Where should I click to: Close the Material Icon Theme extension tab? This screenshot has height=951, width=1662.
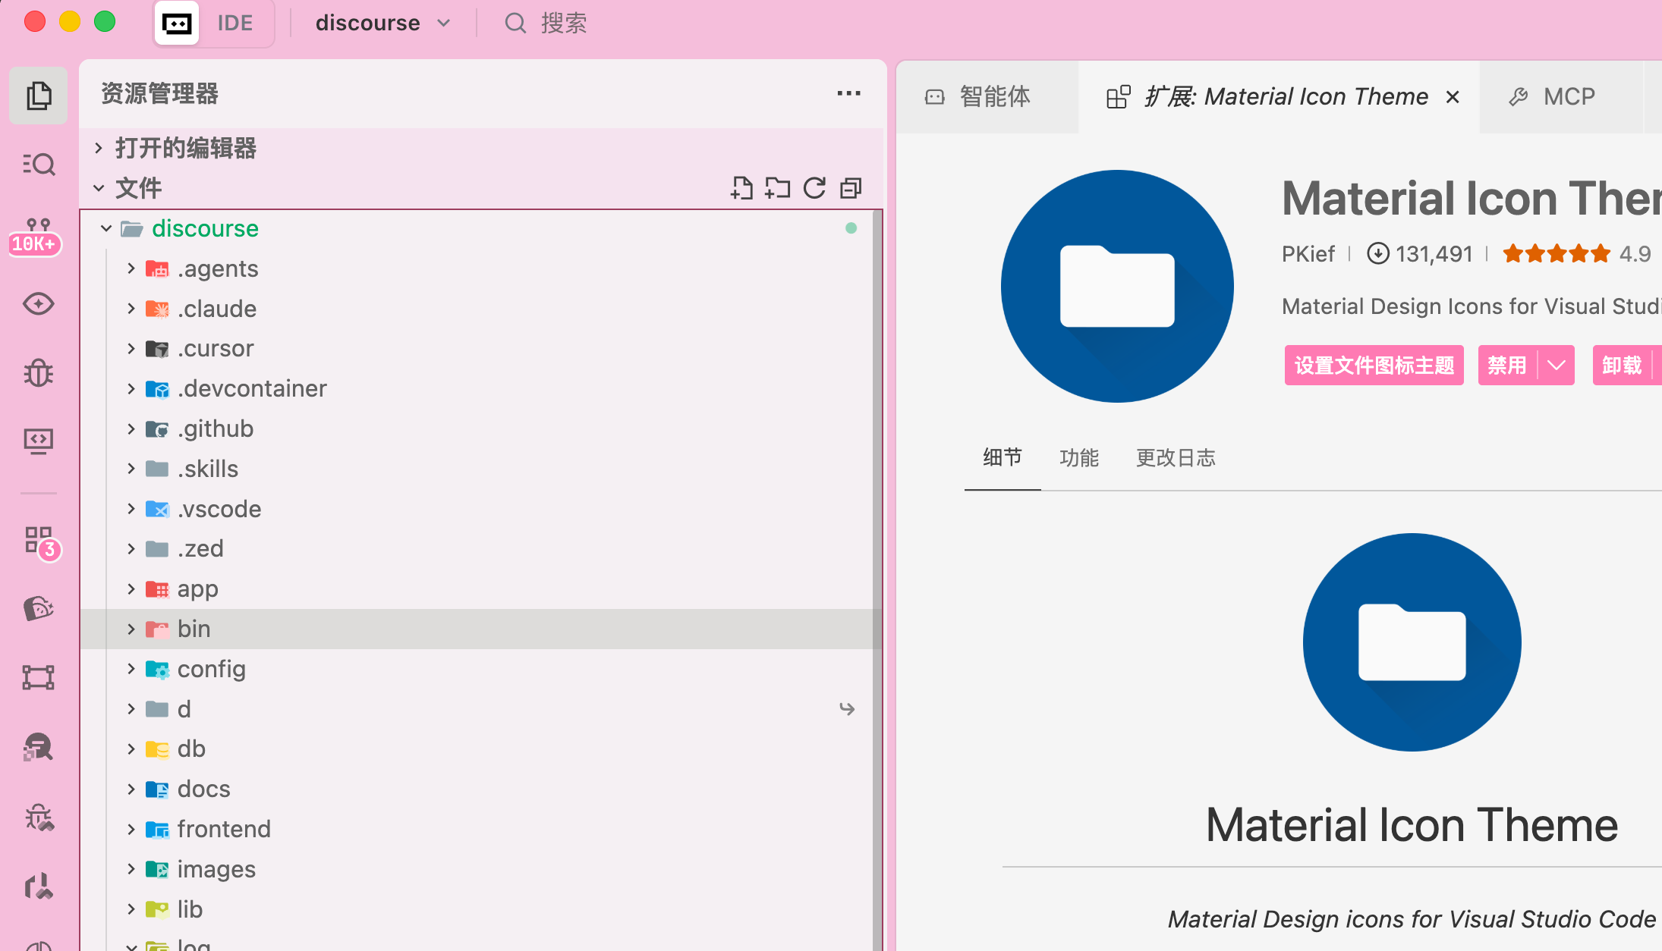(x=1453, y=97)
